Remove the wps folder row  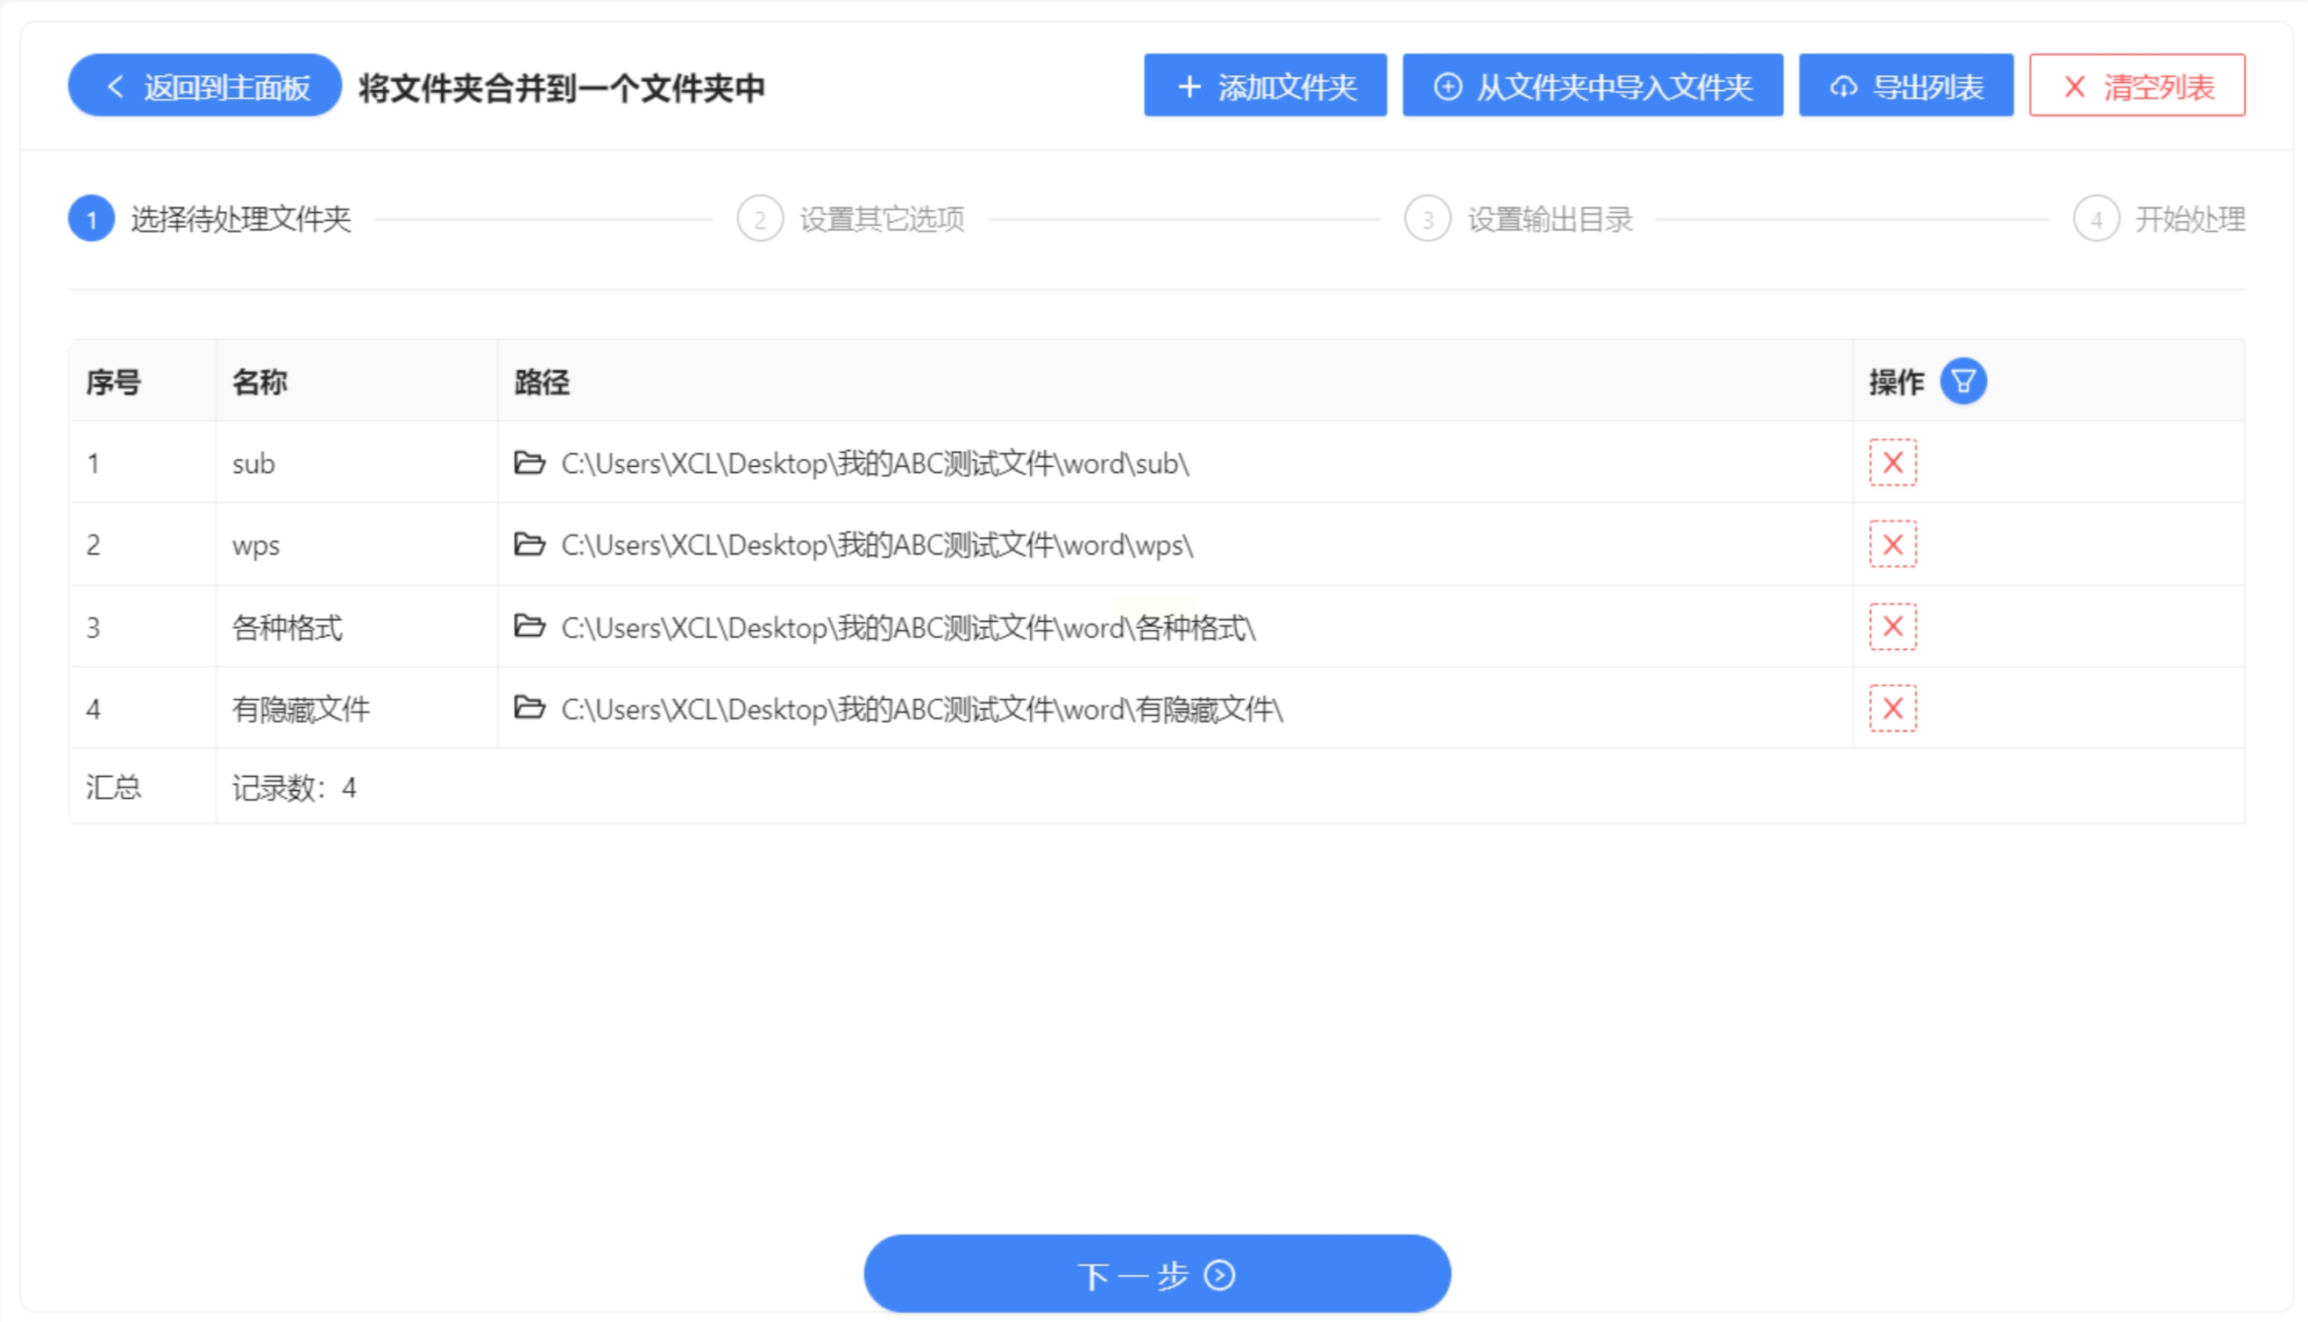pyautogui.click(x=1893, y=545)
